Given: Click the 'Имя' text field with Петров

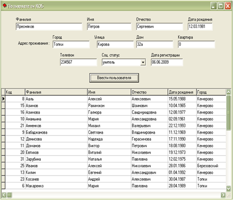Looking at the screenshot, I should 109,27.
